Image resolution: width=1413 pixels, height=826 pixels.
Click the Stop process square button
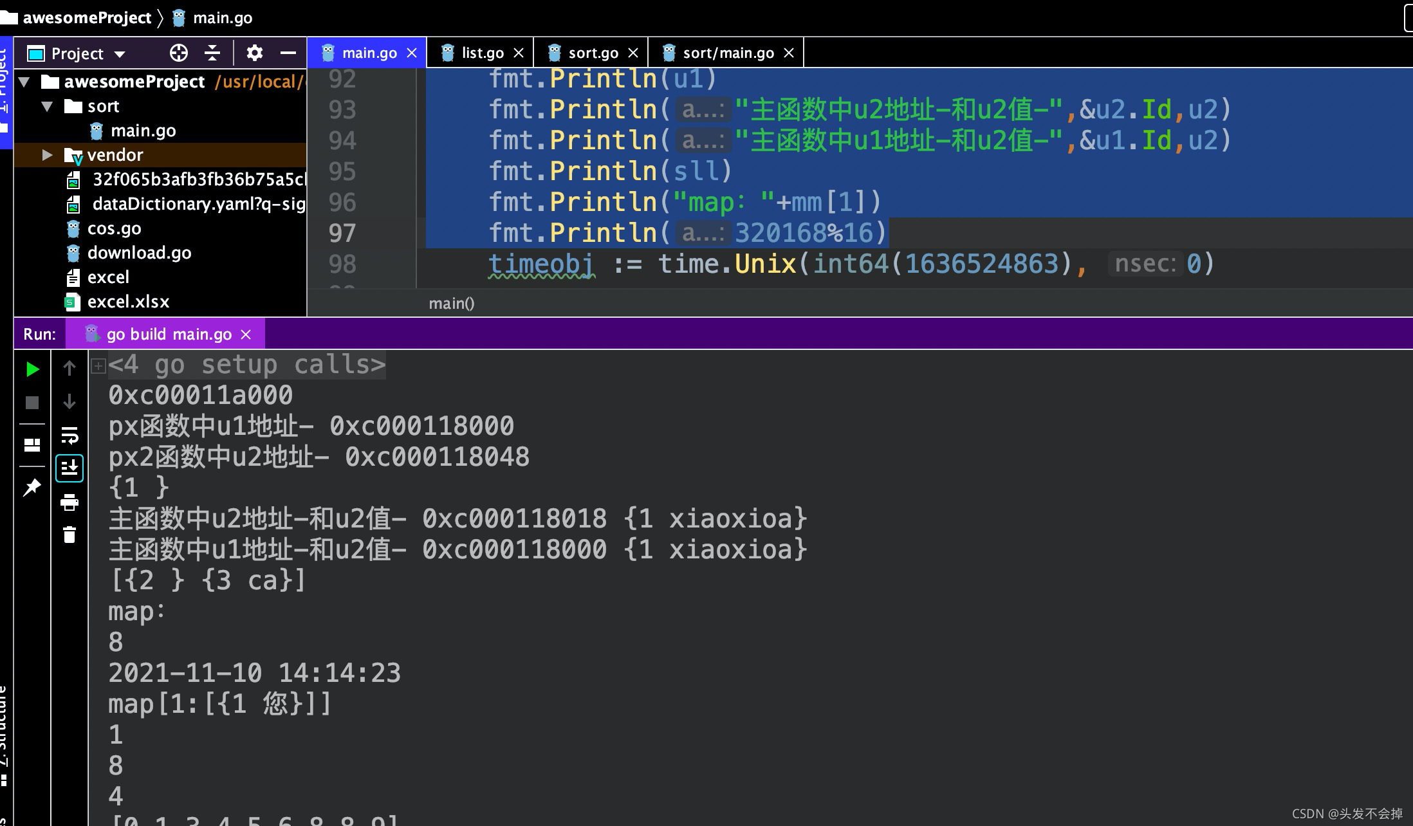pos(32,403)
